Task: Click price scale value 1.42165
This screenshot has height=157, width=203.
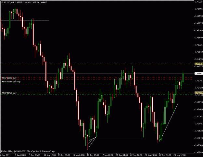Action: coord(199,117)
